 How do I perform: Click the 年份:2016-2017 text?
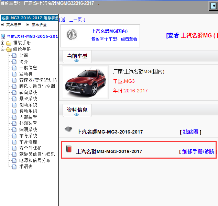(x=130, y=91)
